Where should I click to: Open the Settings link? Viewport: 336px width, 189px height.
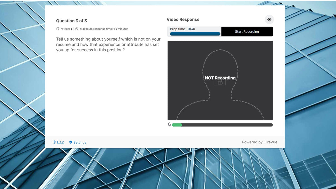(x=80, y=143)
